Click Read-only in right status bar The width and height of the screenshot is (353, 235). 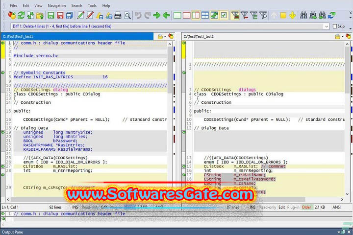[268, 207]
